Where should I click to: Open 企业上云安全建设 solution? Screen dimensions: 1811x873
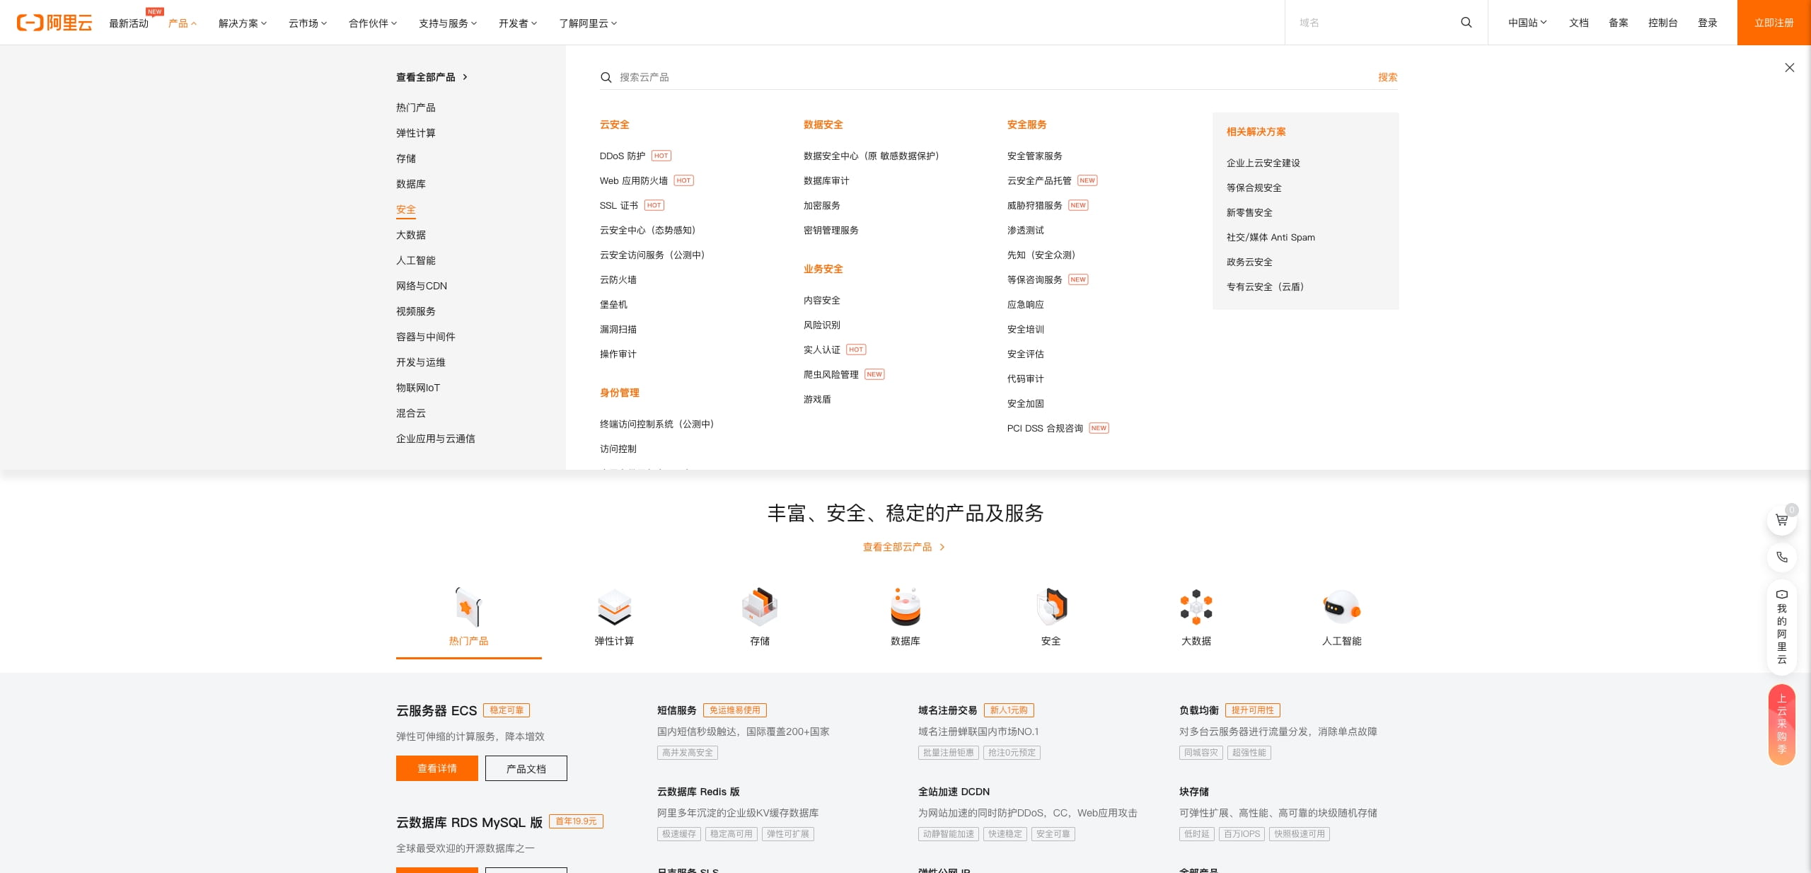[1263, 163]
